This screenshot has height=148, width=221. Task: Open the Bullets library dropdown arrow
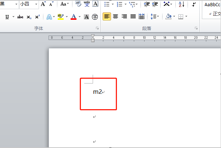pyautogui.click(x=113, y=4)
